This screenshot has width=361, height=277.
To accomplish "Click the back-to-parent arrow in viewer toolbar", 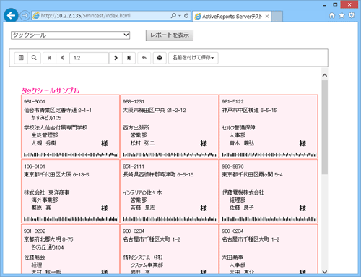I will coord(144,58).
